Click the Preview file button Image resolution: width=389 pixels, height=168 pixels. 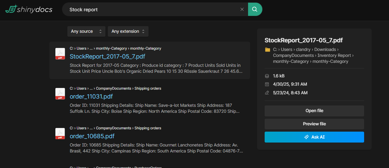(314, 124)
